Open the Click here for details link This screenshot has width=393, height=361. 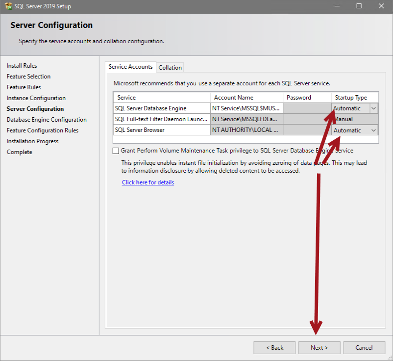click(x=148, y=182)
